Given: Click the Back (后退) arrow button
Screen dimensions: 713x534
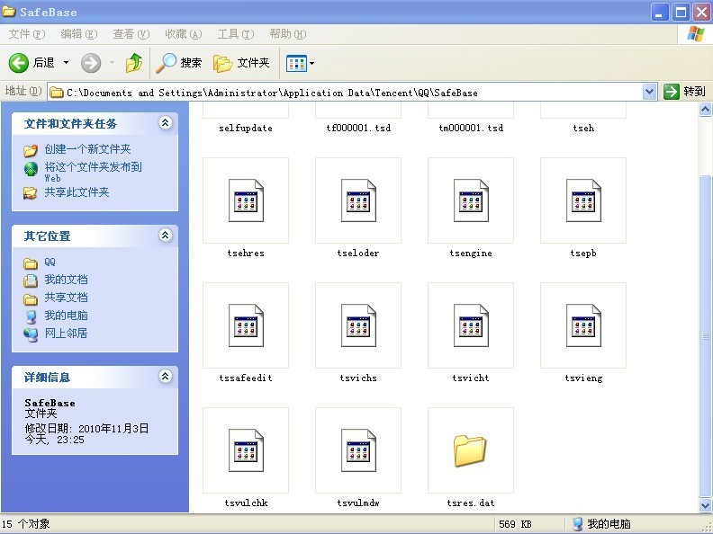Looking at the screenshot, I should click(x=20, y=63).
